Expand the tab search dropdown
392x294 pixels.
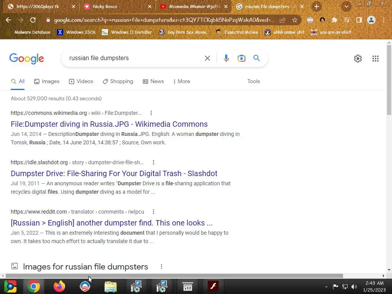pyautogui.click(x=346, y=7)
